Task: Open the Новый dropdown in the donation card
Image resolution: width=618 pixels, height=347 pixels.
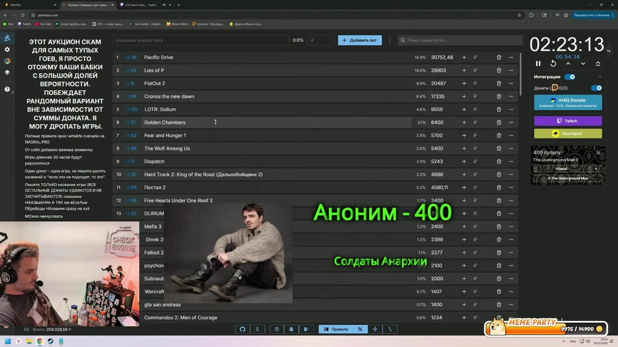Action: tap(568, 169)
